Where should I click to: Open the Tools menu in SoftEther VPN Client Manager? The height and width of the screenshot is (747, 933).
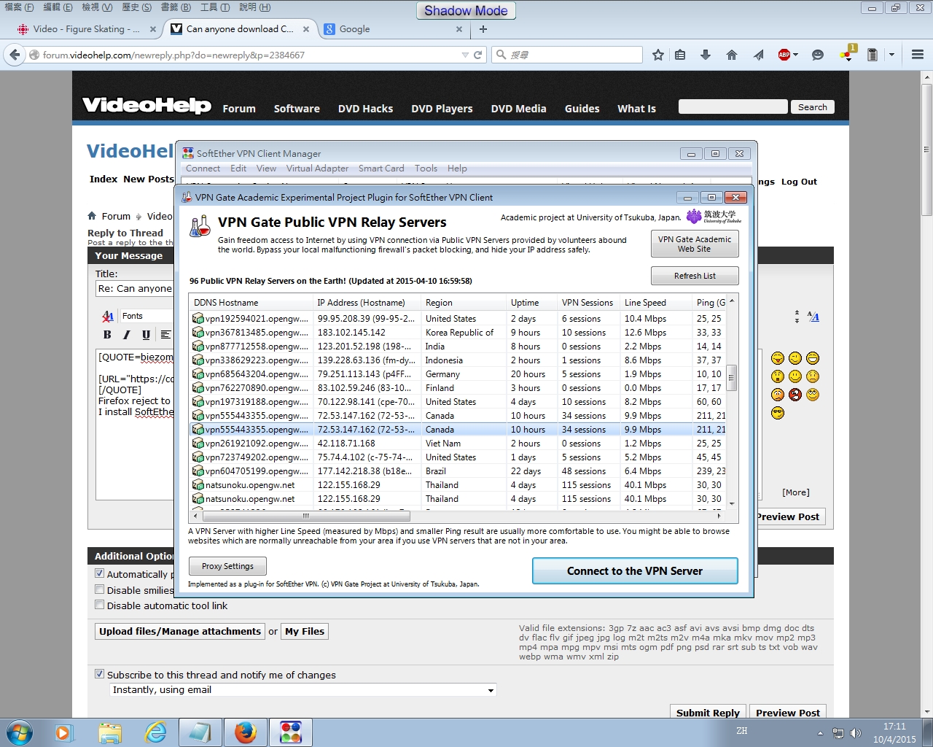[x=426, y=169]
